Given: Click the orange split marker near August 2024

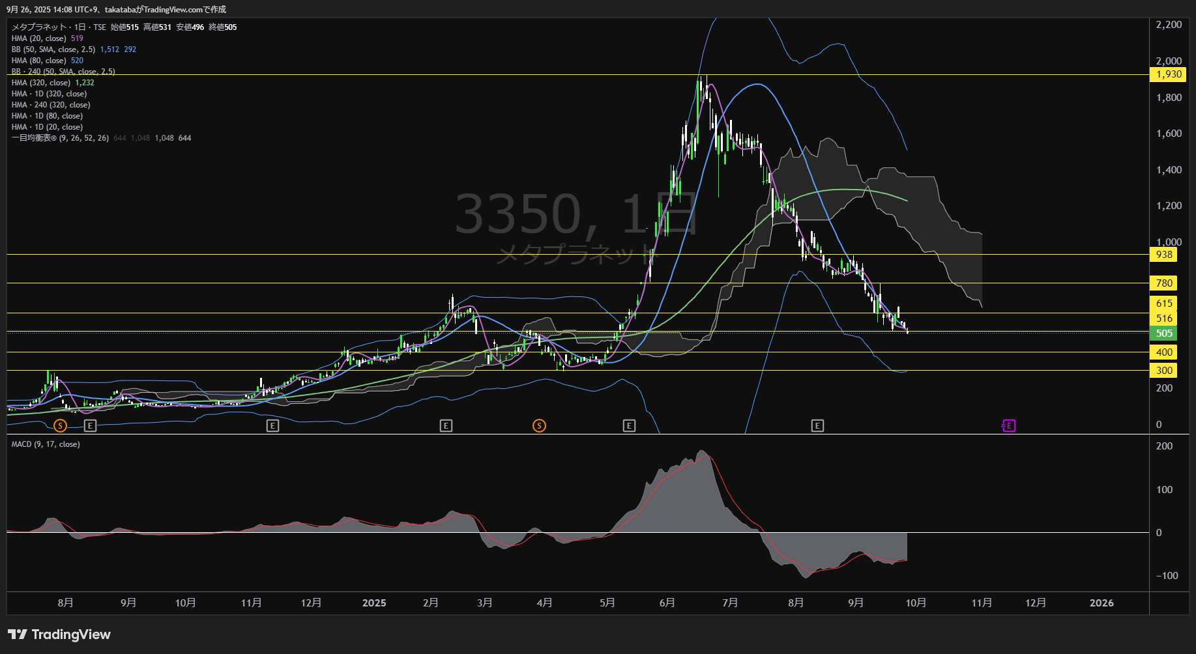Looking at the screenshot, I should [60, 425].
